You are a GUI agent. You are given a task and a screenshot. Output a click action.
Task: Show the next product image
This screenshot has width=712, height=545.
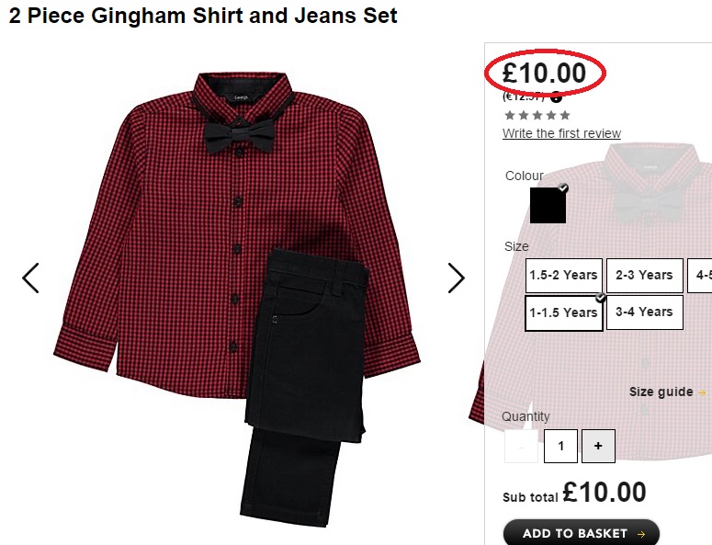[456, 278]
